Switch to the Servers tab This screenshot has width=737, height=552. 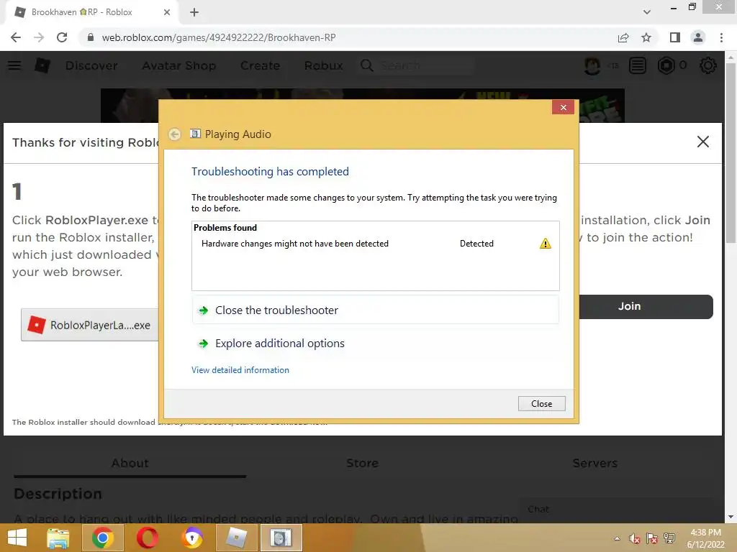[x=595, y=464]
